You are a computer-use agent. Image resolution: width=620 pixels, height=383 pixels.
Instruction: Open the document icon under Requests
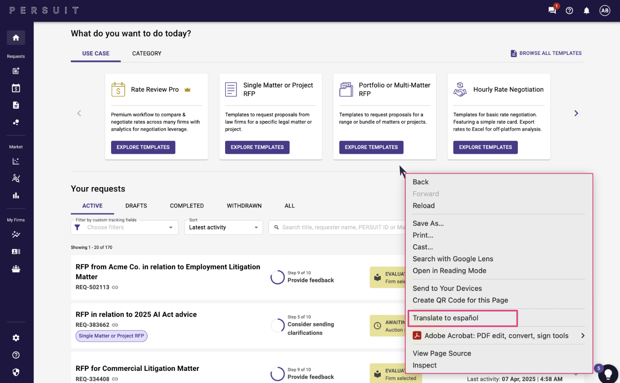[x=16, y=105]
